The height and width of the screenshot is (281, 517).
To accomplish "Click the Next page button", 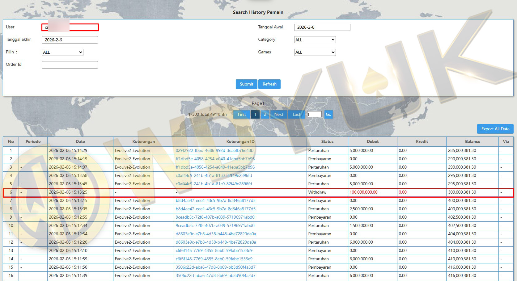I will click(278, 114).
